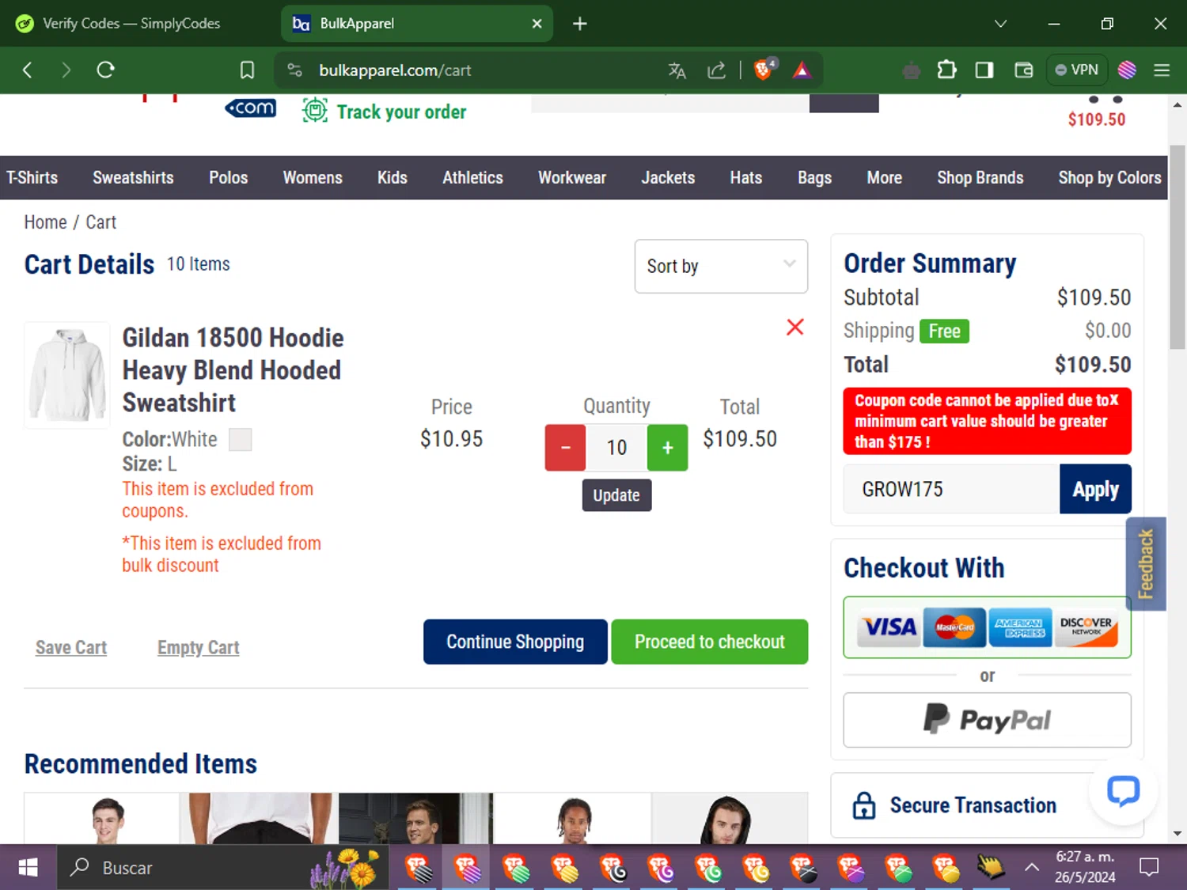Click the Home breadcrumb link
The image size is (1187, 890).
click(45, 222)
